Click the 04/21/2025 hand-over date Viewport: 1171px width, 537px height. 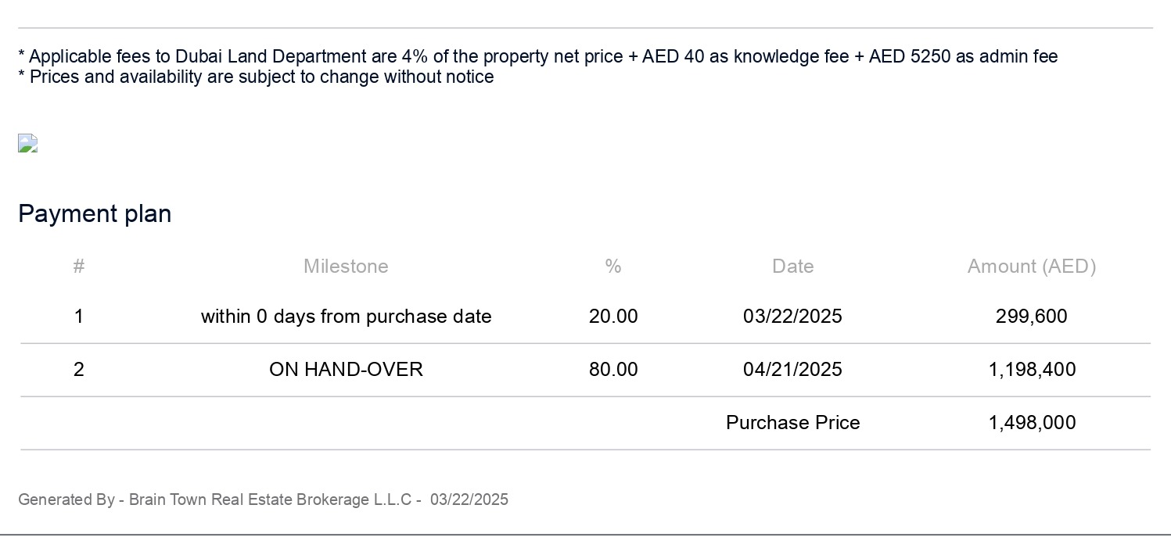pyautogui.click(x=792, y=370)
